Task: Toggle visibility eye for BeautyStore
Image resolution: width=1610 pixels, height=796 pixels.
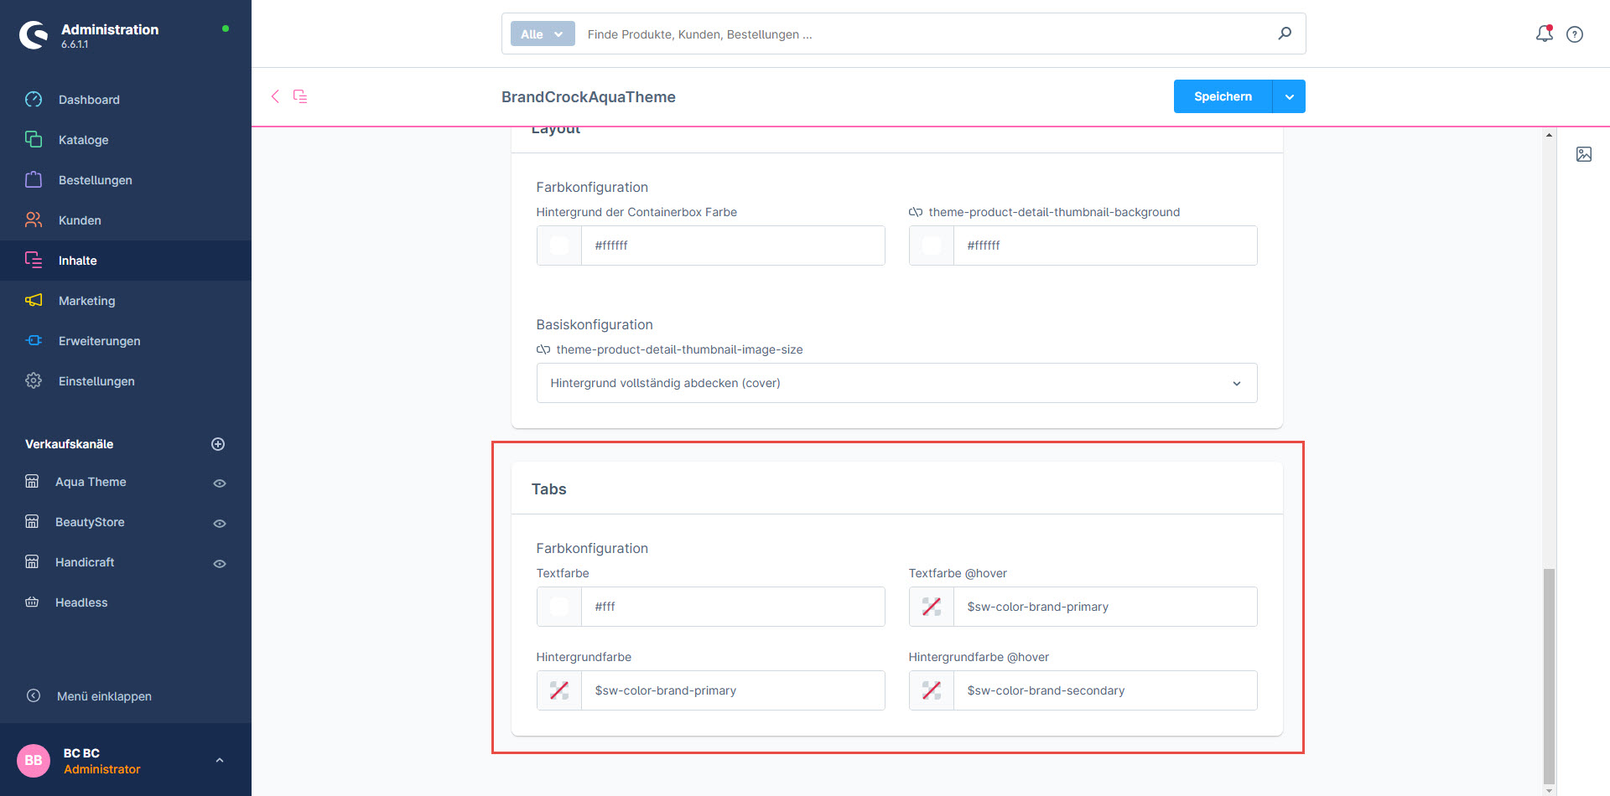Action: (x=220, y=524)
